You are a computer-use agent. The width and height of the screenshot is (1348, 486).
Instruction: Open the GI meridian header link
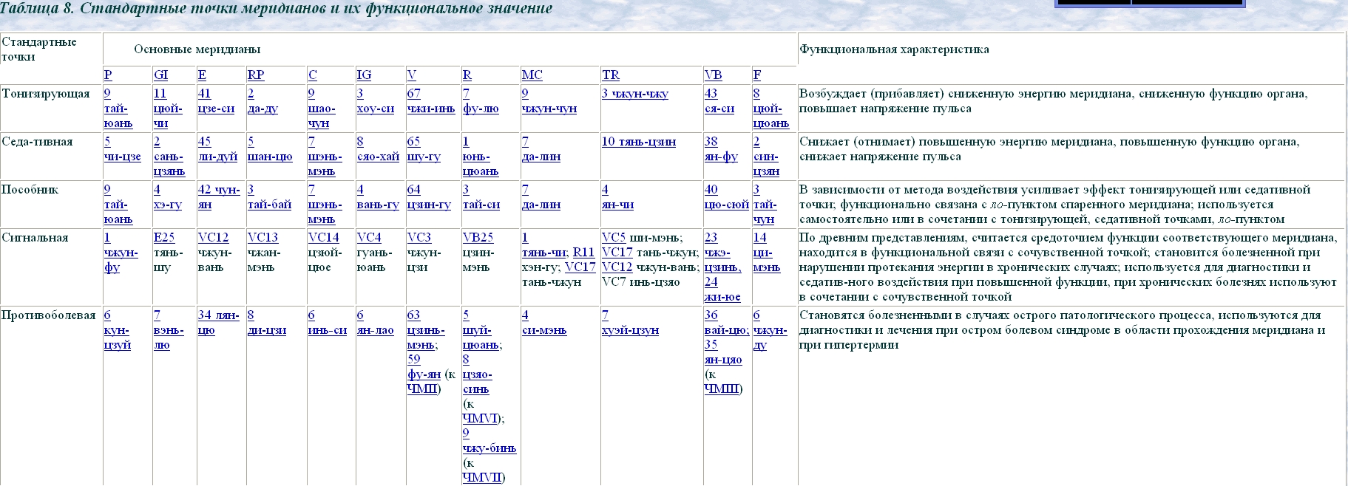click(x=160, y=75)
